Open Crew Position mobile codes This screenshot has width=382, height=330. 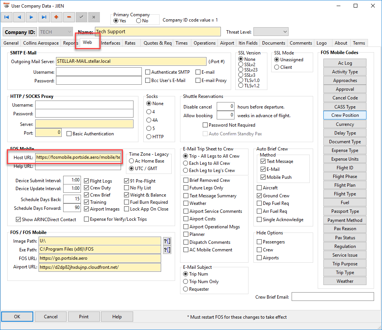pyautogui.click(x=345, y=115)
